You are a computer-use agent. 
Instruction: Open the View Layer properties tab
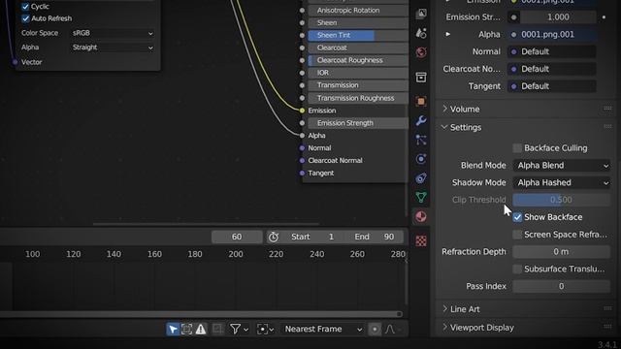click(x=421, y=14)
